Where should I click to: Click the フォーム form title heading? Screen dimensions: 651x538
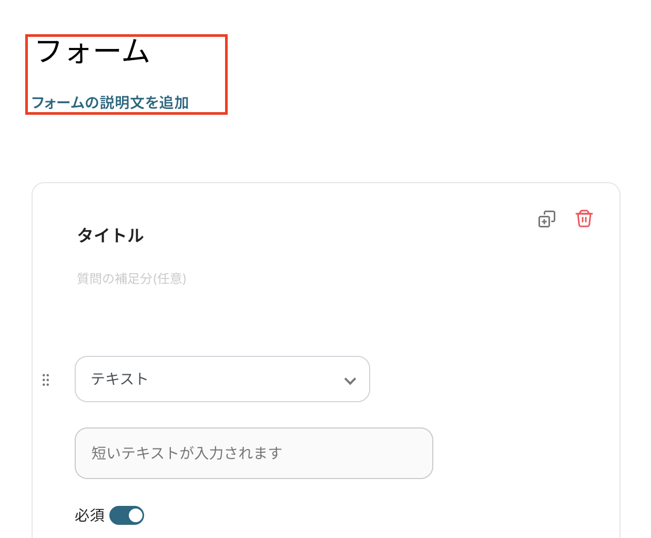[x=93, y=52]
